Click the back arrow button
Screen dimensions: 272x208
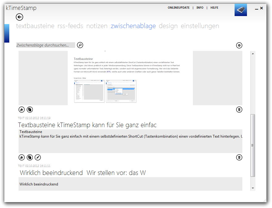19,17
